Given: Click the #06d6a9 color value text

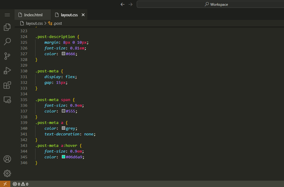Looking at the screenshot, I should pos(74,157).
